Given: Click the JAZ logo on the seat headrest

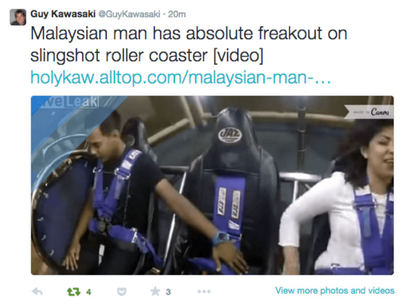Looking at the screenshot, I should pyautogui.click(x=230, y=134).
